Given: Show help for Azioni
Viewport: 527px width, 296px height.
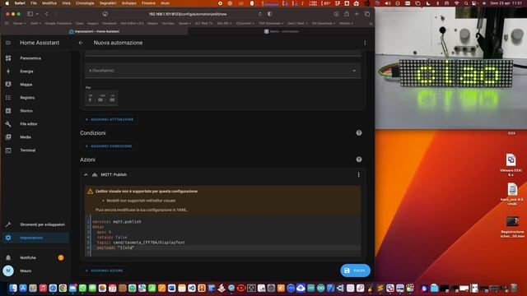Looking at the screenshot, I should [359, 160].
